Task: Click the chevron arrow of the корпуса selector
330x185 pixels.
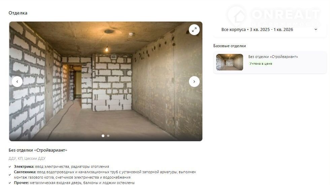Action: pyautogui.click(x=316, y=30)
